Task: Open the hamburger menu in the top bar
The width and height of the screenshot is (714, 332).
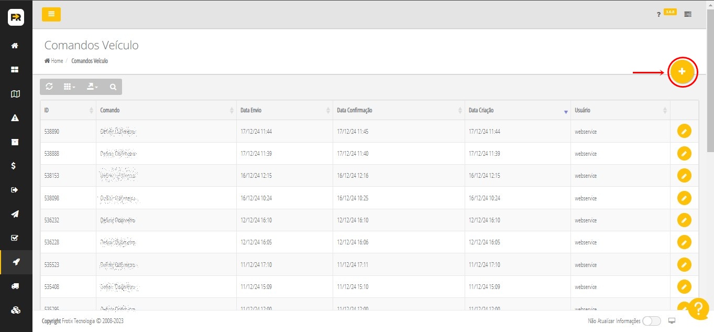Action: click(x=51, y=14)
